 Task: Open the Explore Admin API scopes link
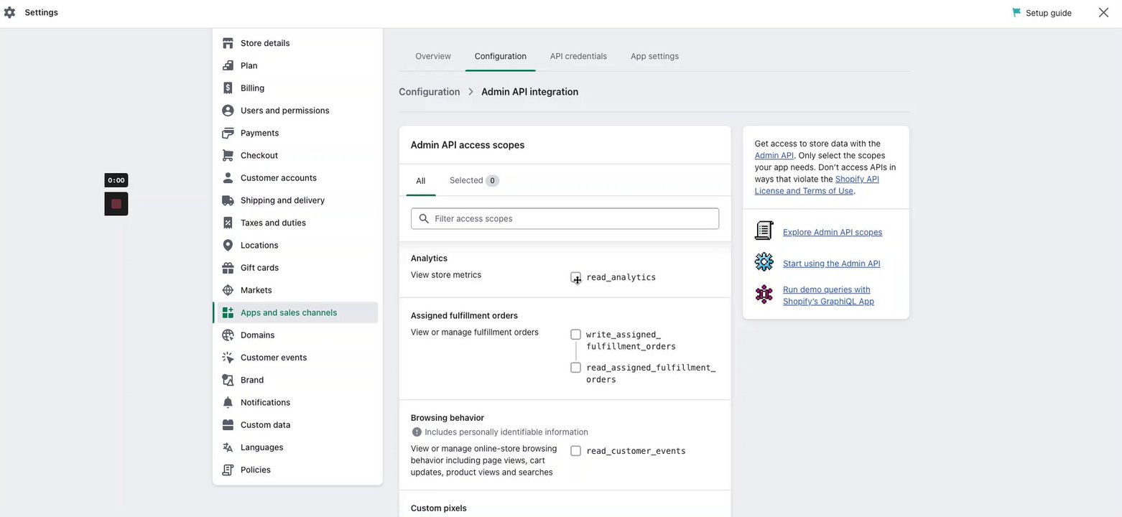click(x=833, y=233)
